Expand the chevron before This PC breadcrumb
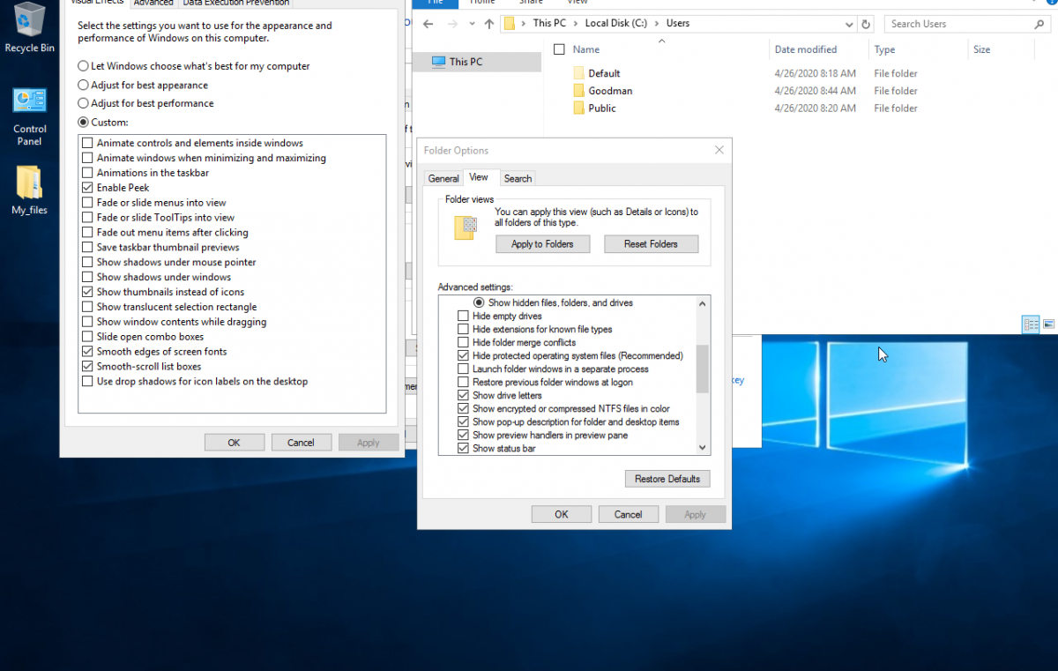Viewport: 1058px width, 671px height. [524, 24]
